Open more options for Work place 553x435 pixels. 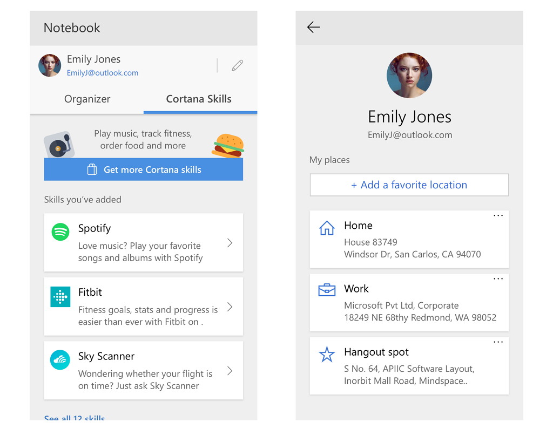pyautogui.click(x=498, y=279)
